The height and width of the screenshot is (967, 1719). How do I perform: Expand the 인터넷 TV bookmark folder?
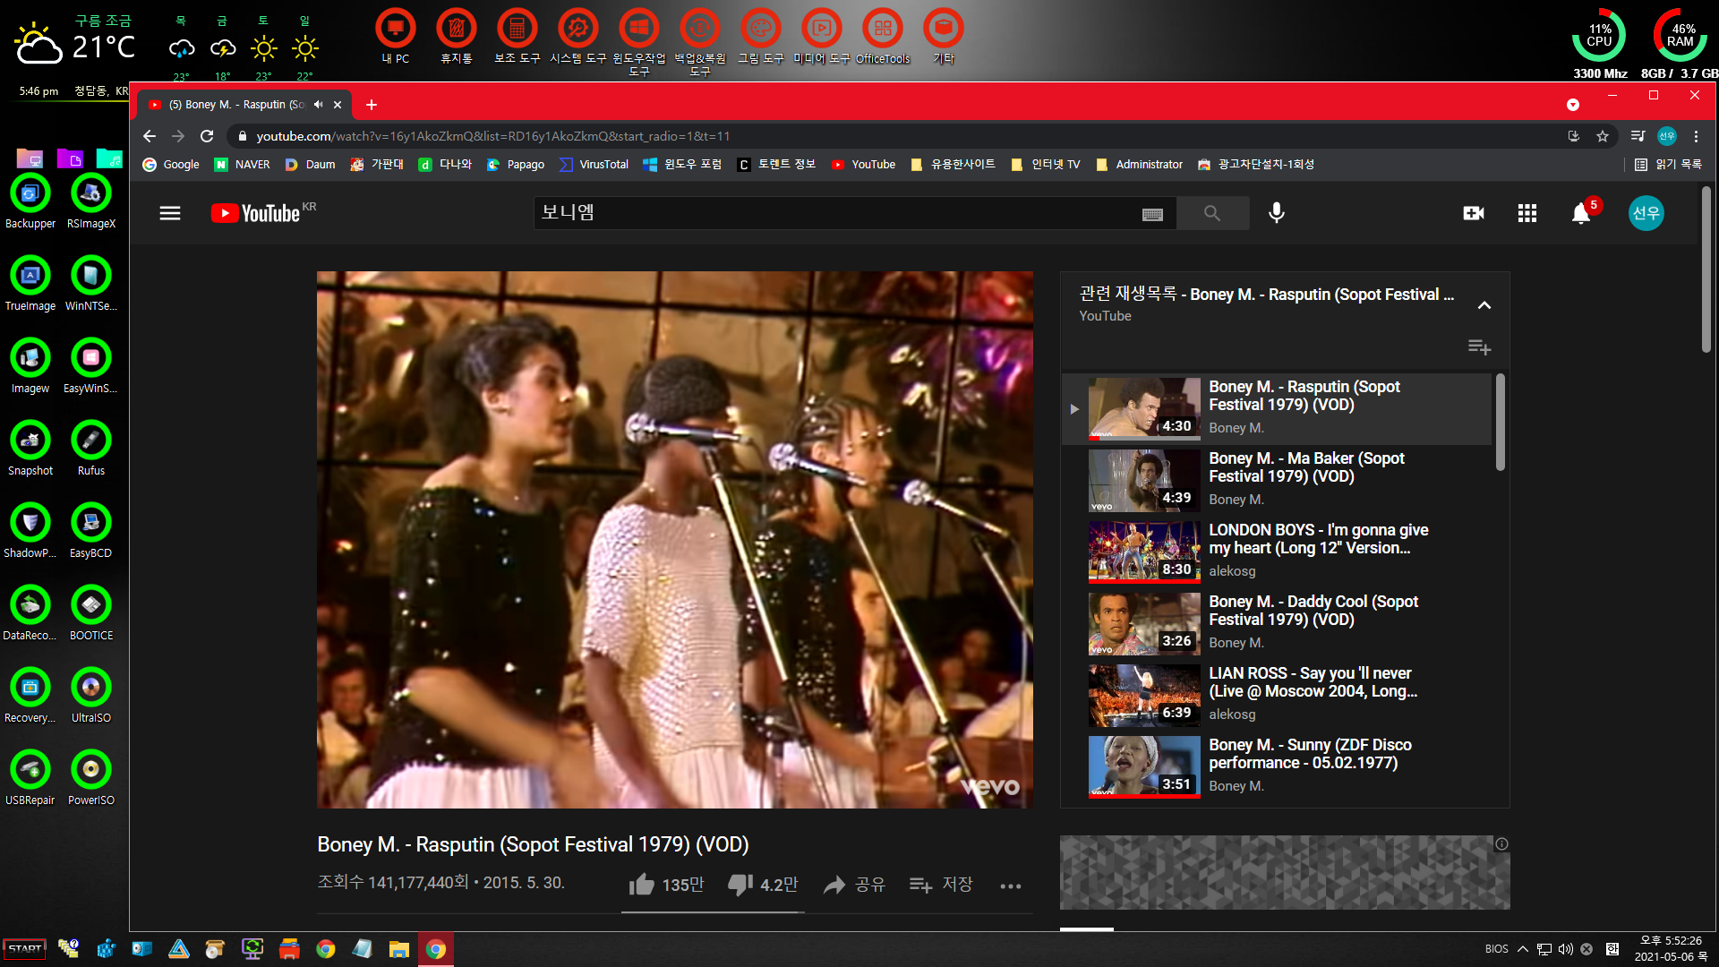pos(1046,165)
